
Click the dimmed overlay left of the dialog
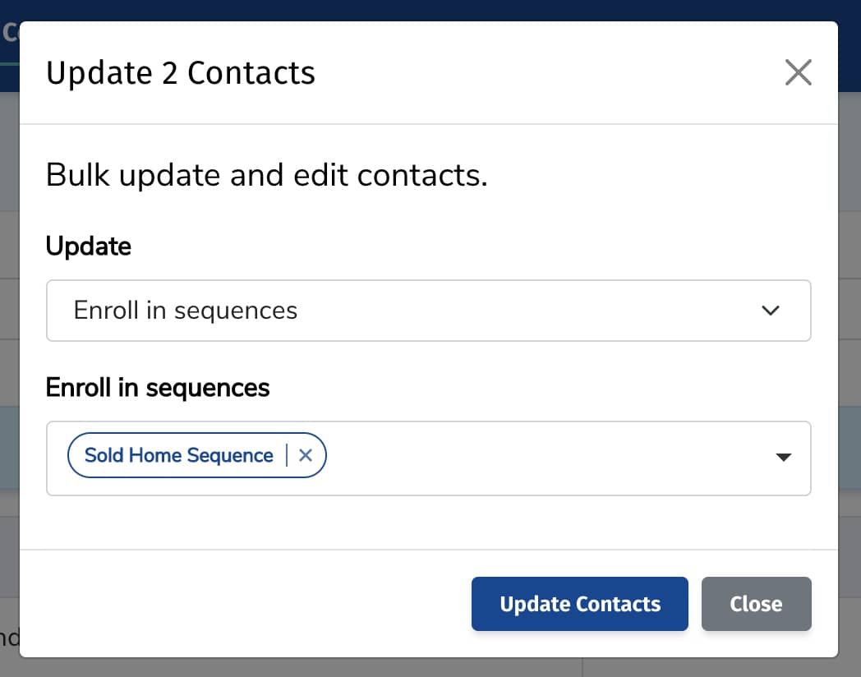[9, 329]
